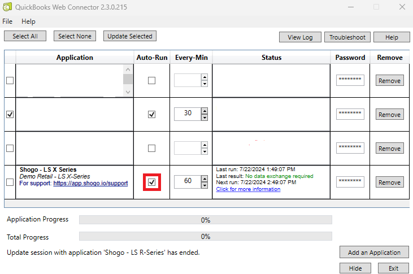Click the Hide button
Image resolution: width=413 pixels, height=274 pixels.
355,268
